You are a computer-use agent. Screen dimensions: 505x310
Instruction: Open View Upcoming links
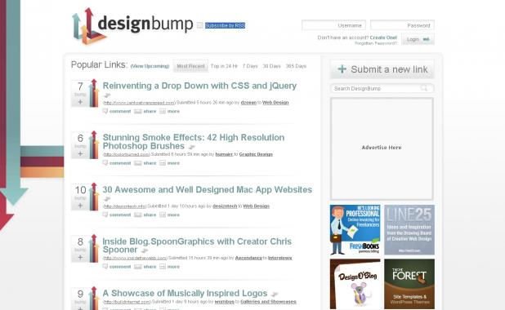tap(150, 66)
